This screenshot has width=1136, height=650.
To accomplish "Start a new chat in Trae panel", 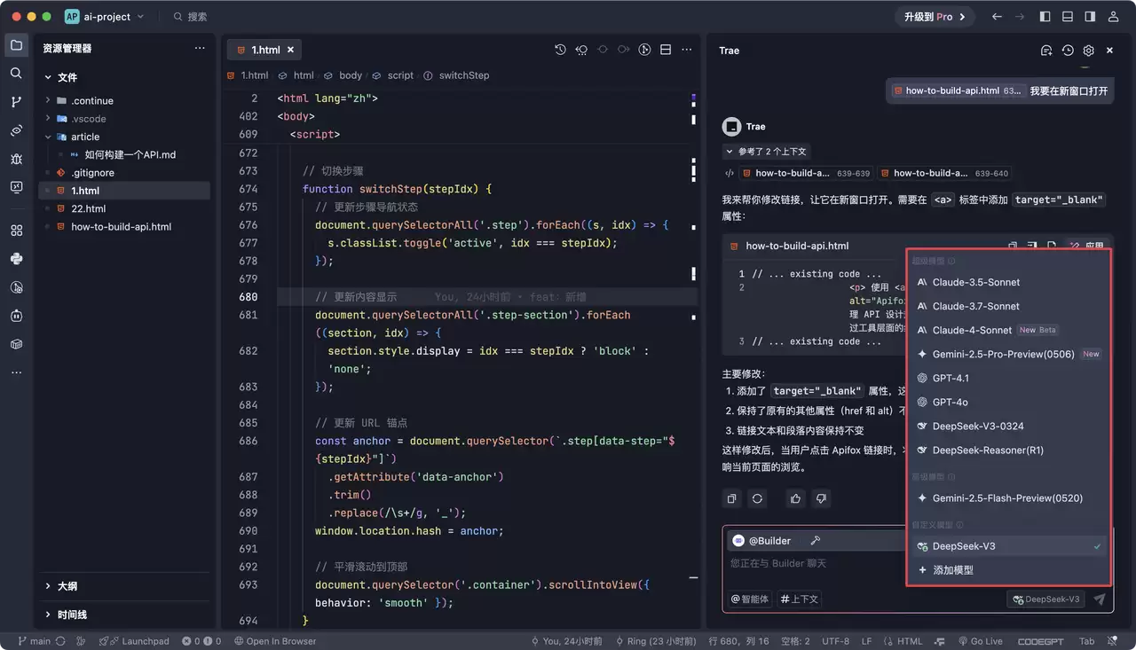I will tap(1046, 51).
